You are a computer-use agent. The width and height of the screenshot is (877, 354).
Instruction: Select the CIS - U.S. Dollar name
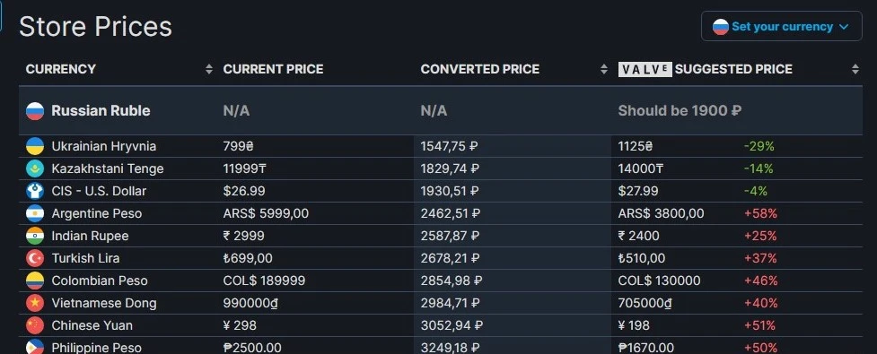(x=99, y=191)
